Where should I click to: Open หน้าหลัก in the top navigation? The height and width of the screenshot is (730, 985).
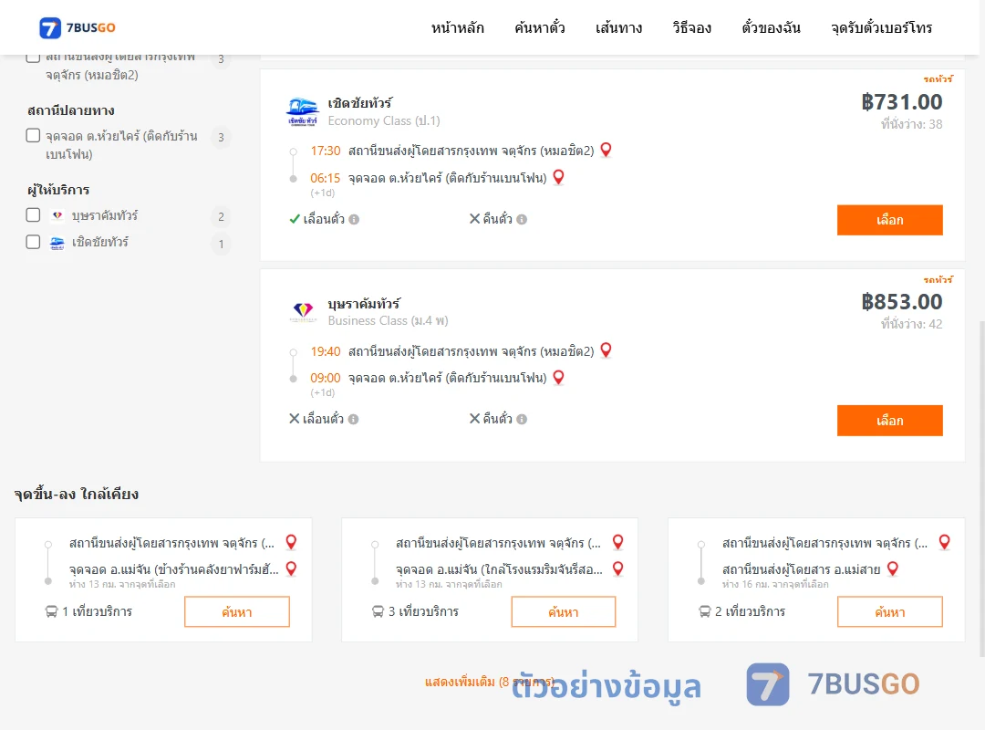(457, 28)
